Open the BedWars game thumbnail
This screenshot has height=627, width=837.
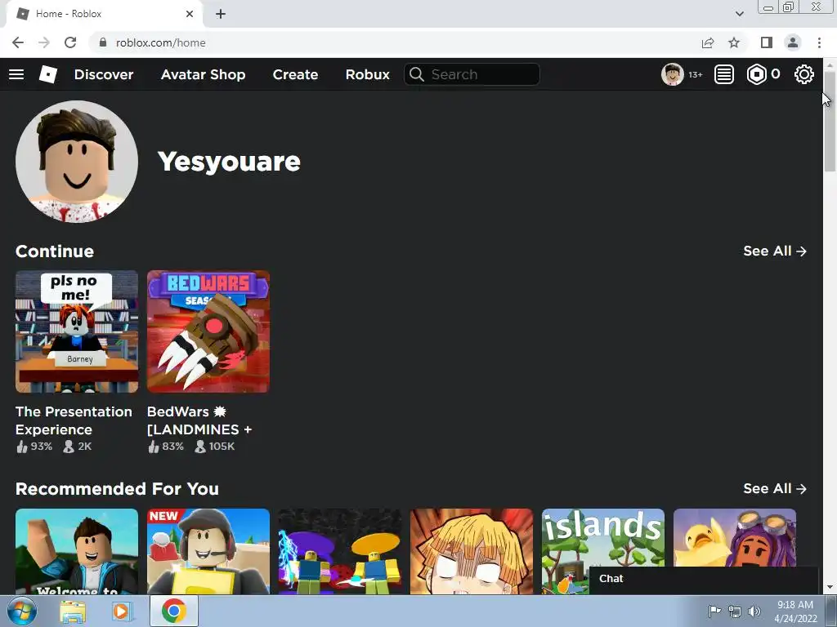[x=208, y=331]
